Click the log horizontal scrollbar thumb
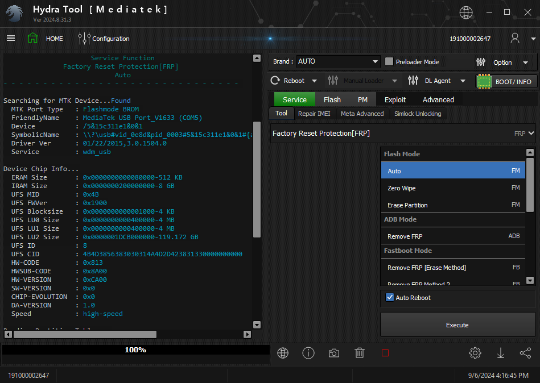The width and height of the screenshot is (540, 383). tap(85, 334)
